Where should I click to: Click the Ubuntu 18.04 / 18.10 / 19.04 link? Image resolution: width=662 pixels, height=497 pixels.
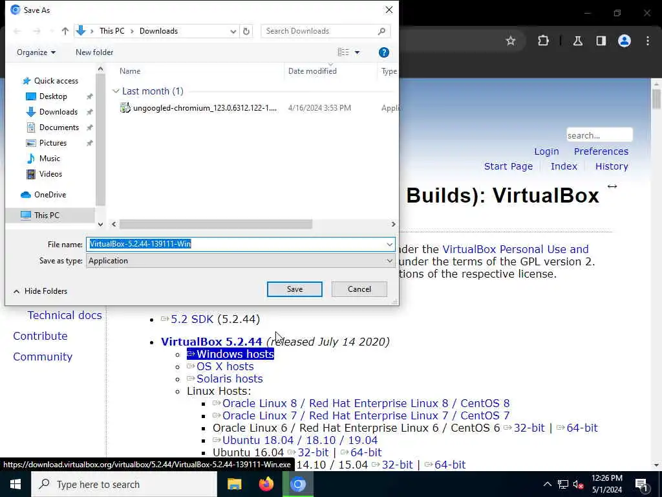(300, 440)
